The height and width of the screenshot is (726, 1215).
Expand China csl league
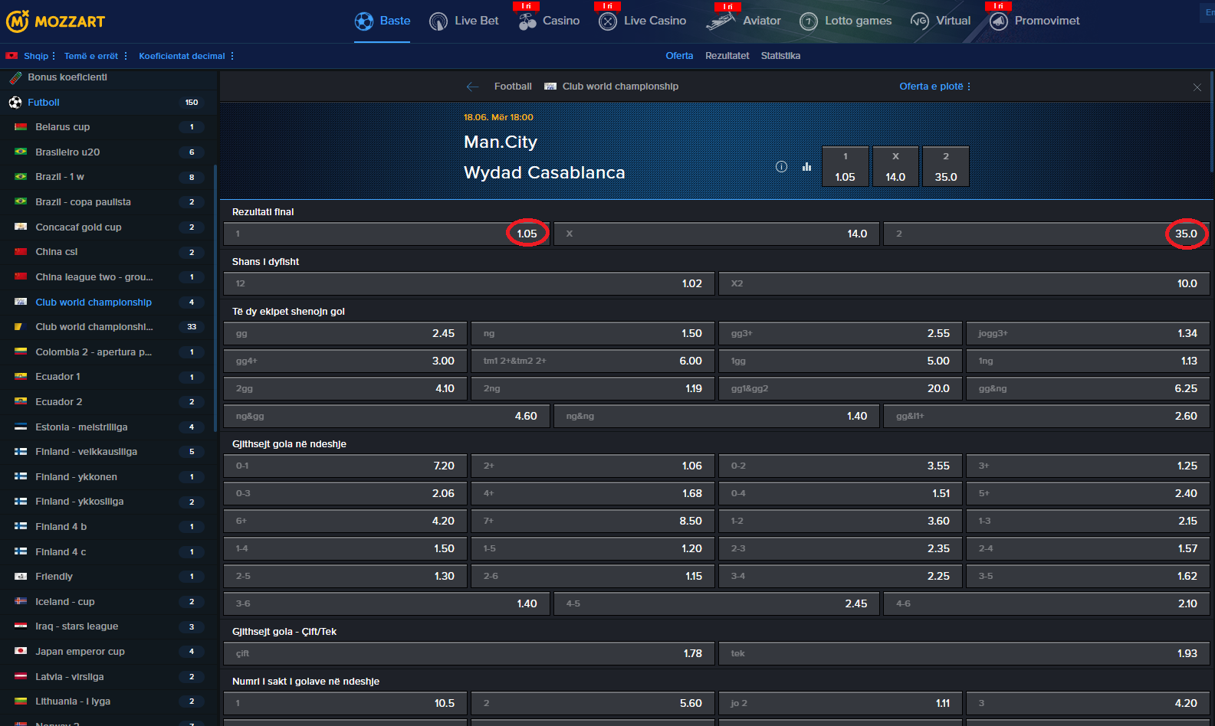click(109, 252)
